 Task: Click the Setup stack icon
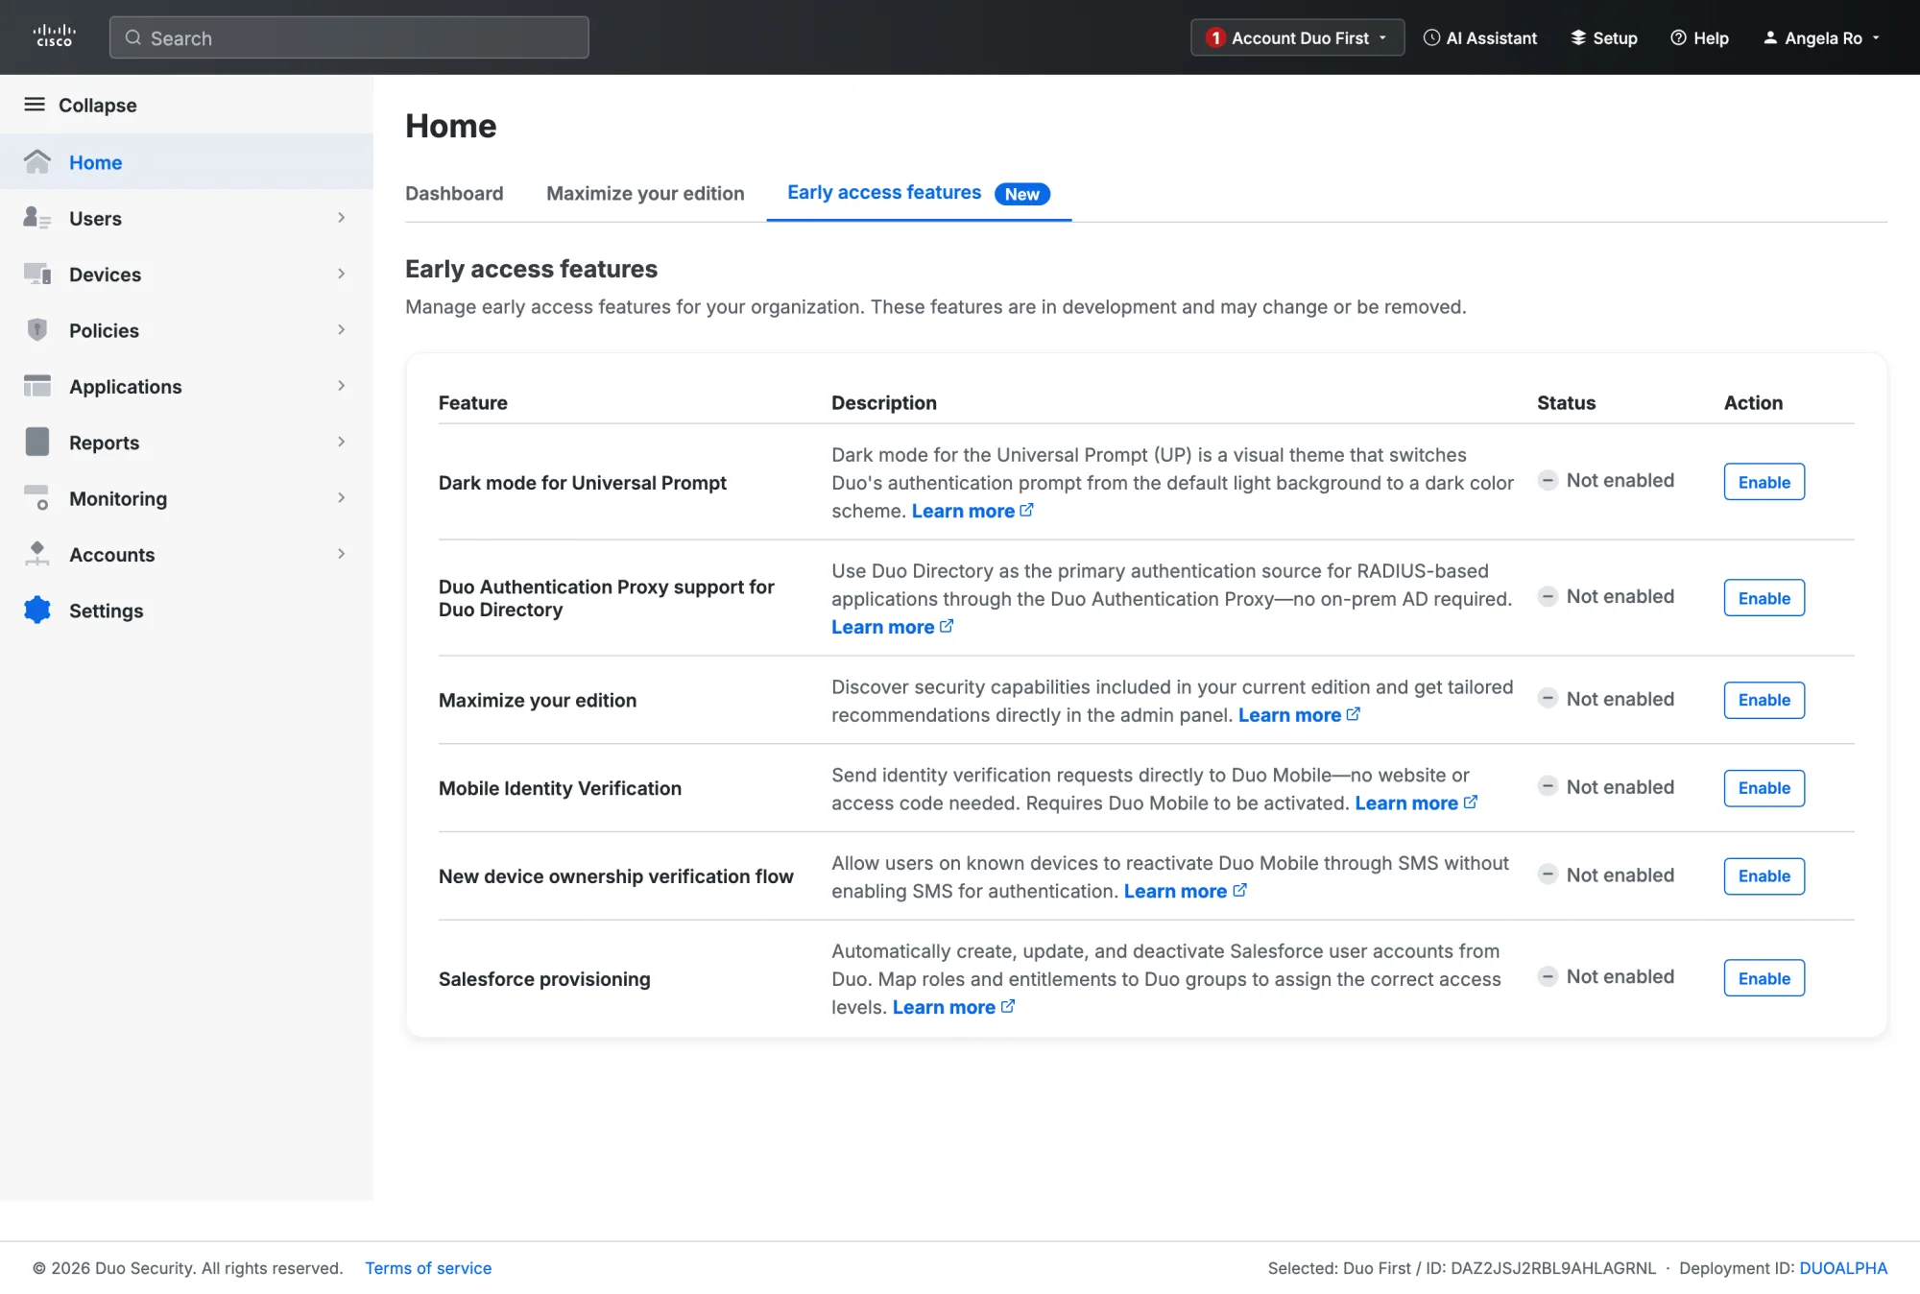pos(1577,37)
